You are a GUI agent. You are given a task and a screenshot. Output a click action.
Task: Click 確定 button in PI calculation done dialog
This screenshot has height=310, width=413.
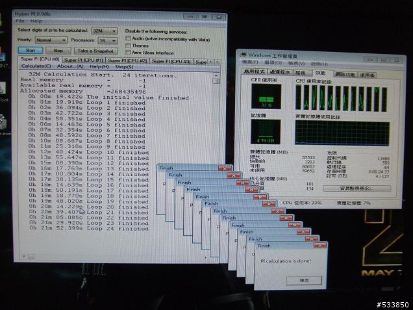[304, 280]
